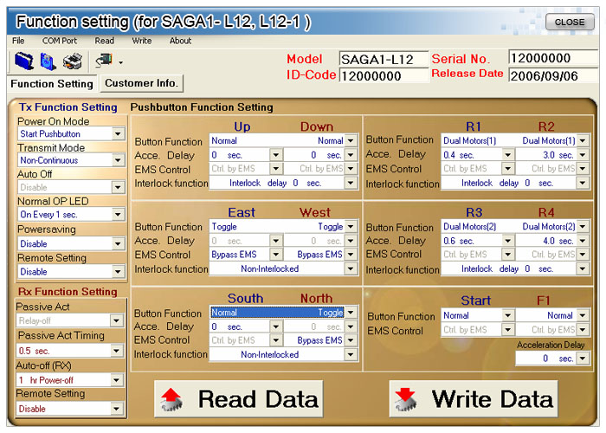This screenshot has height=433, width=606.
Task: Expand East/West Interlock function dropdown
Action: click(x=351, y=269)
